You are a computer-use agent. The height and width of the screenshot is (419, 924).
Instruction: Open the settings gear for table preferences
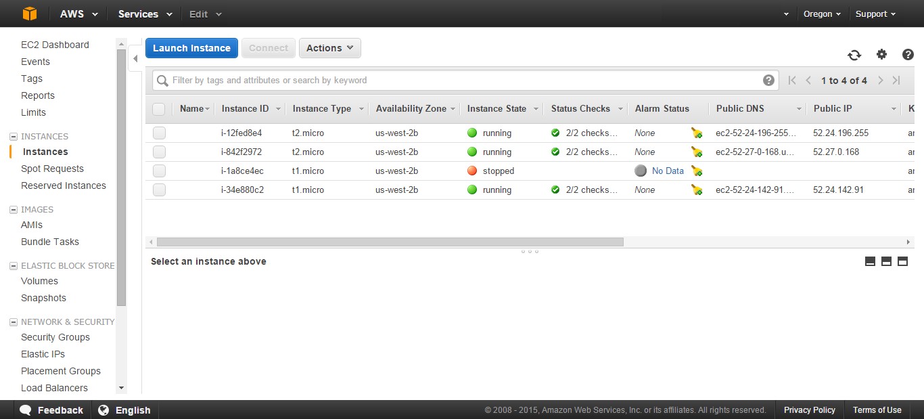click(881, 54)
